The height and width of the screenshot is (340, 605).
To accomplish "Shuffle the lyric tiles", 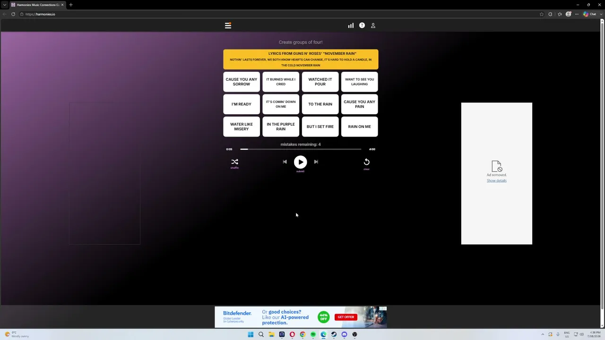I will point(234,163).
